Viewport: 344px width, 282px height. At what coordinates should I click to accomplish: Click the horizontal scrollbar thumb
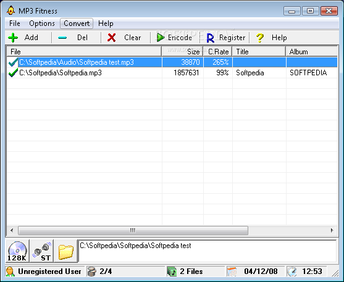[133, 230]
